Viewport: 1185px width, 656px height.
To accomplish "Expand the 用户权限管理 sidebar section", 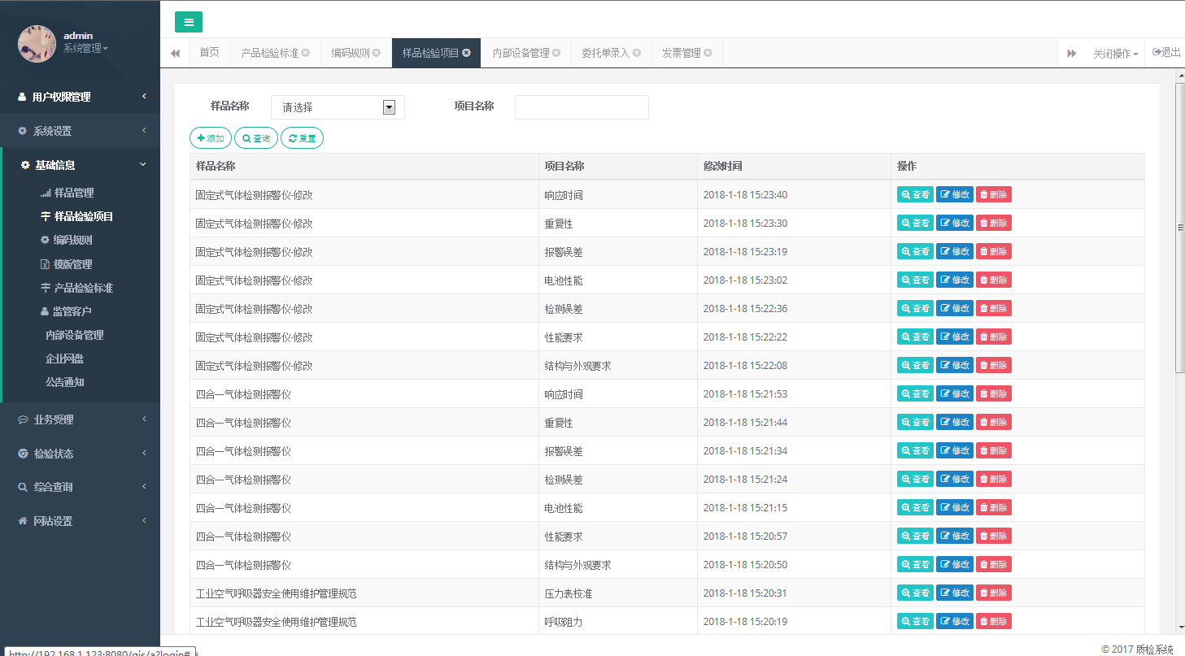I will [80, 97].
